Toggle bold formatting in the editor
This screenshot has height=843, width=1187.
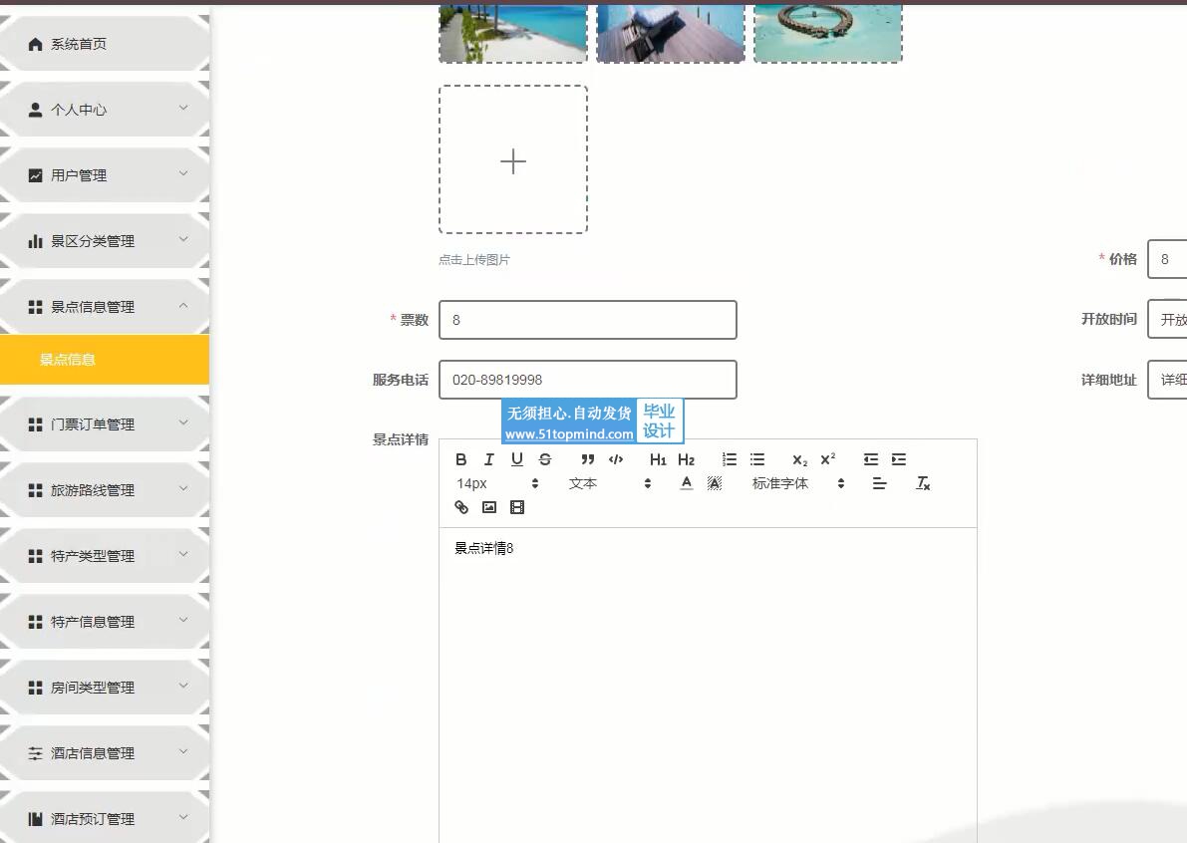point(461,459)
